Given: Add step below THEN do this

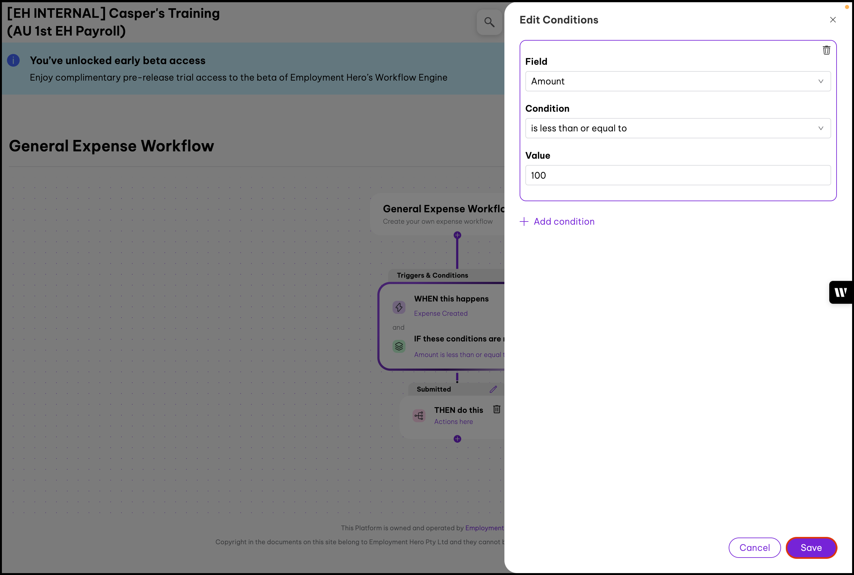Looking at the screenshot, I should pyautogui.click(x=457, y=439).
